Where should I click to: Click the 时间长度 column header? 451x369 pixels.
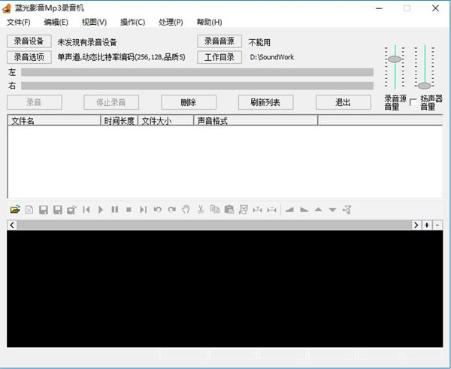point(120,121)
